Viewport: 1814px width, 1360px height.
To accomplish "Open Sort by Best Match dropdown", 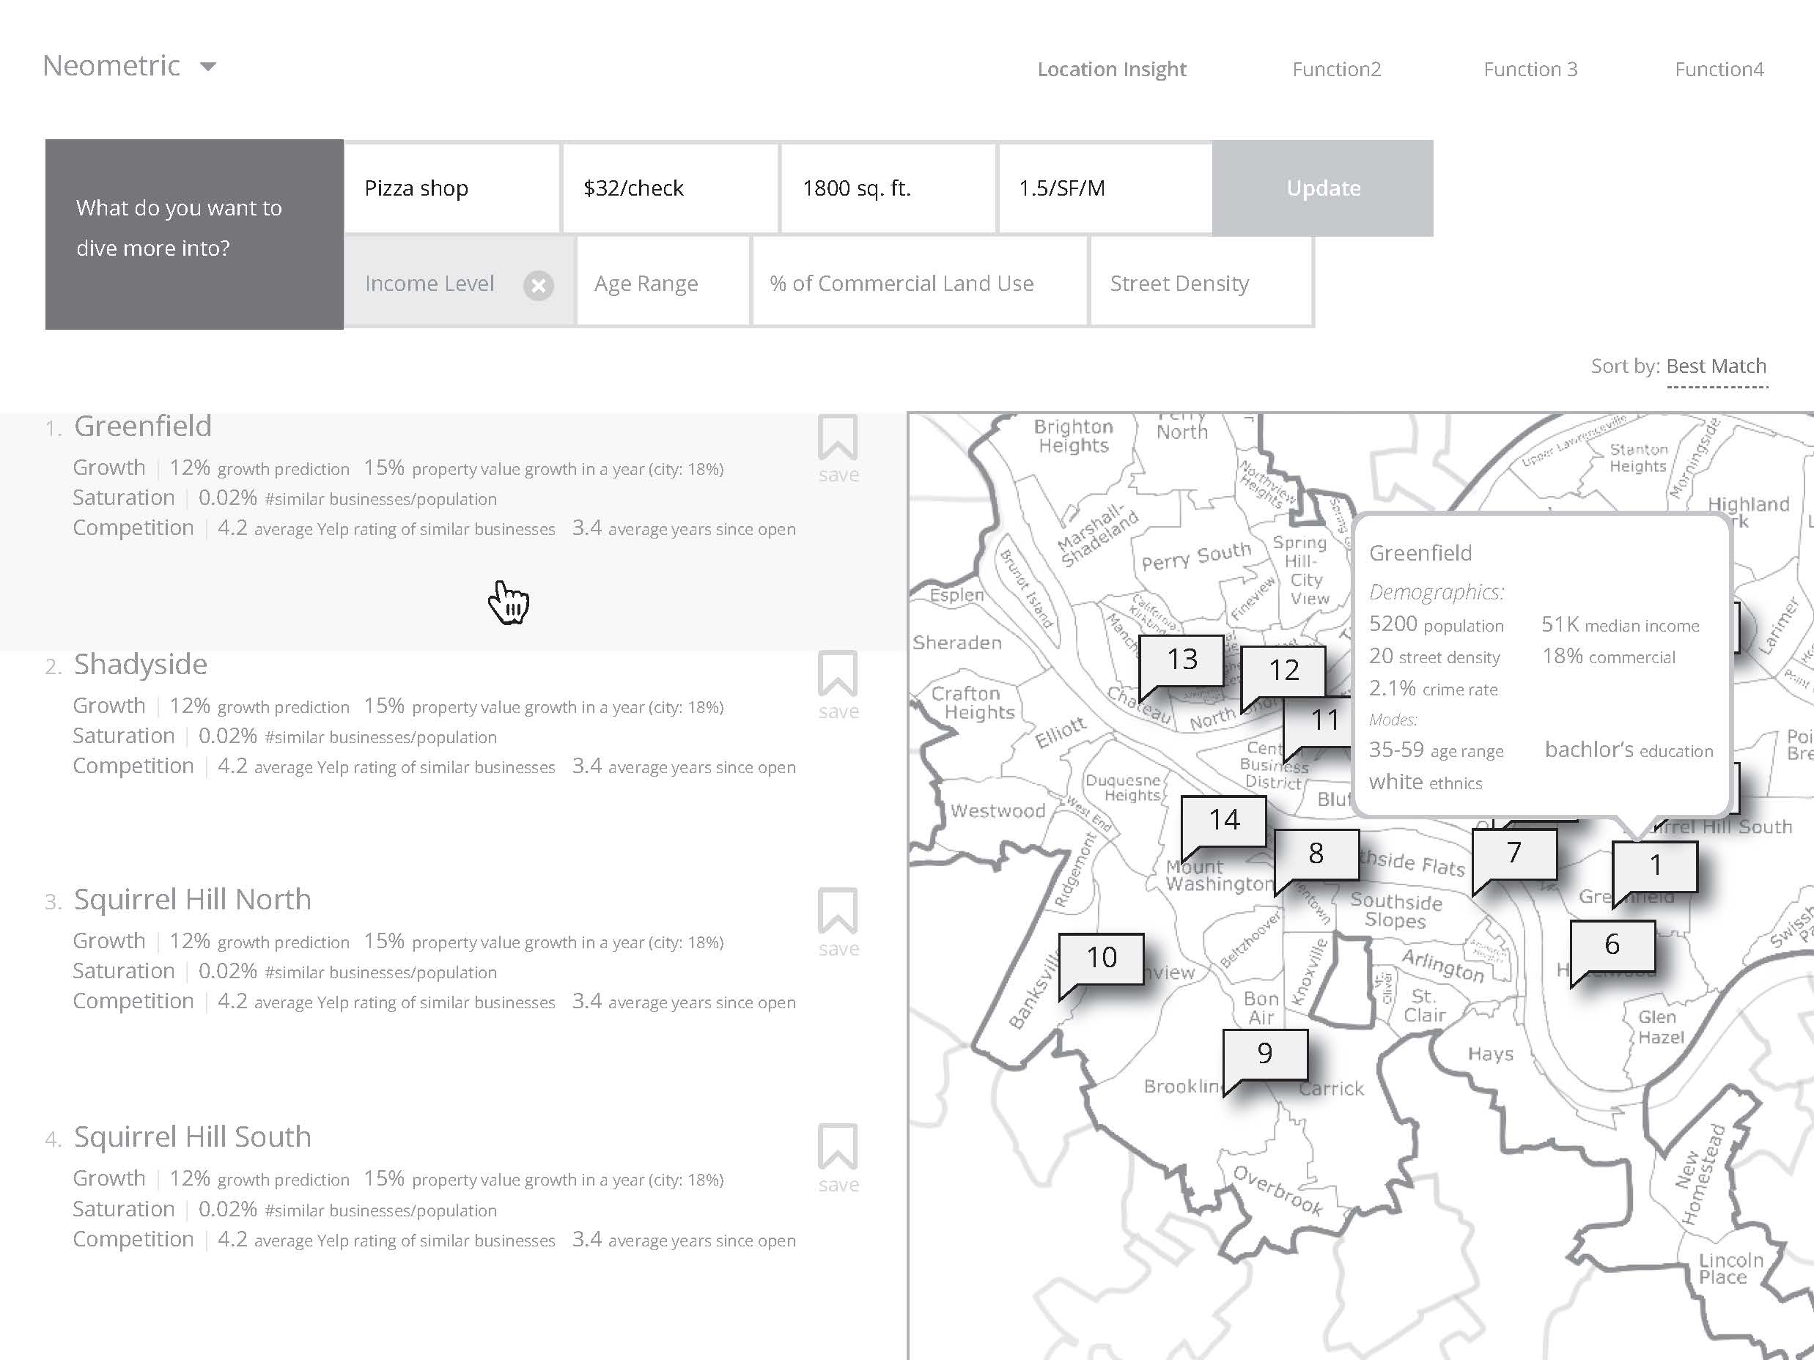I will [x=1716, y=366].
